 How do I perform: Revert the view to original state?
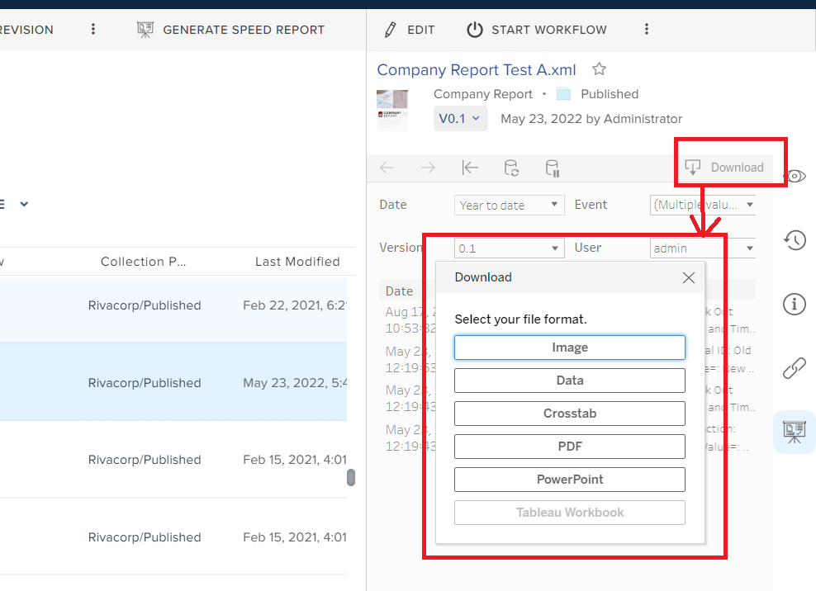pos(470,167)
